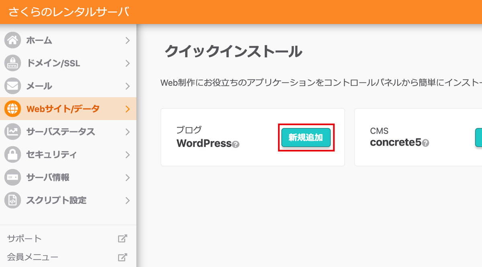
Task: Expand the メール chevron
Action: point(127,86)
